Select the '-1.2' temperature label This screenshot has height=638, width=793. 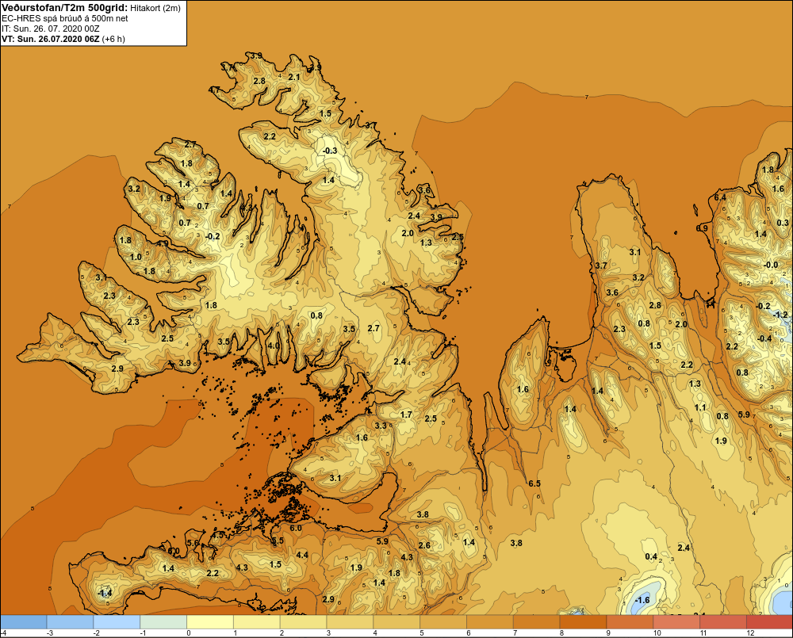(x=781, y=315)
